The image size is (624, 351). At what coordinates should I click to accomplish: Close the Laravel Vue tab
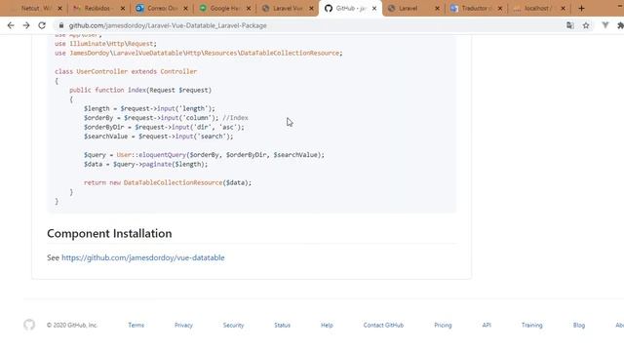[311, 9]
